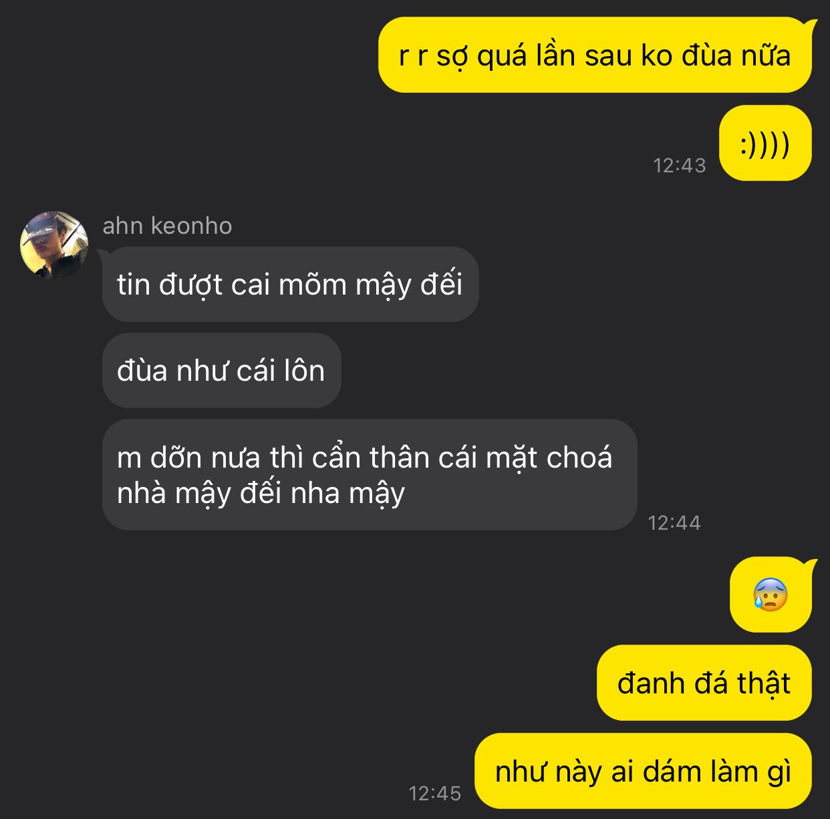The image size is (830, 819).
Task: Tap the word "lôn" in the short gray bubble
Action: [x=304, y=370]
